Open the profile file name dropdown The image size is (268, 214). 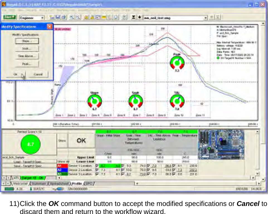click(206, 18)
